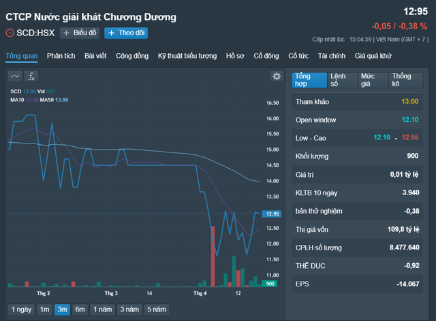
Task: Click the clock icon beside SCD:HSX
Action: click(10, 33)
